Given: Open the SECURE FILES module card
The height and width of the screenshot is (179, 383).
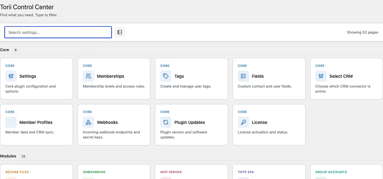Looking at the screenshot, I should [x=36, y=171].
